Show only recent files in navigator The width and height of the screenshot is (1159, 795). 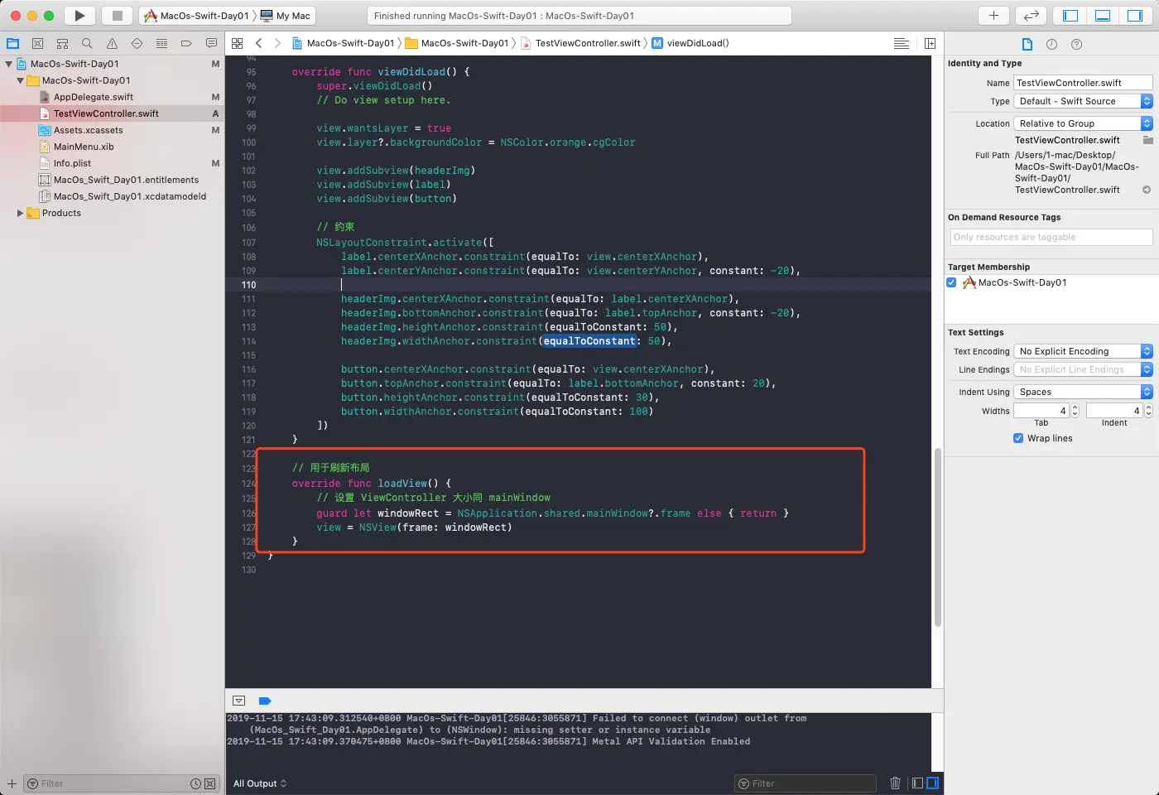[x=195, y=783]
